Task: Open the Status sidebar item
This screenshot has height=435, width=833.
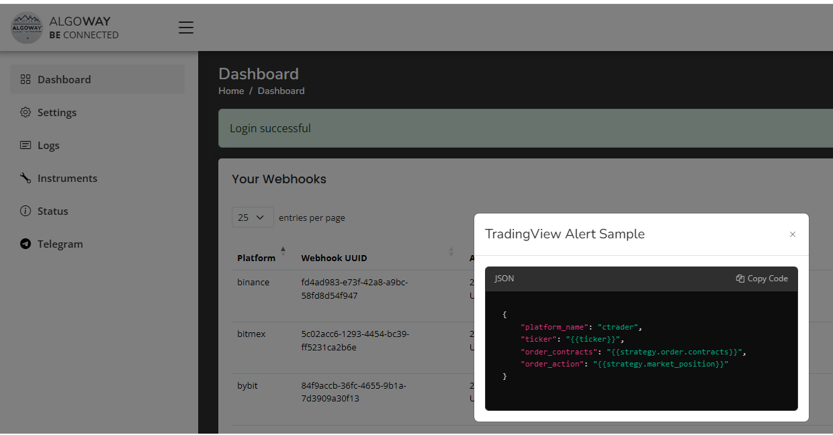Action: pos(97,211)
